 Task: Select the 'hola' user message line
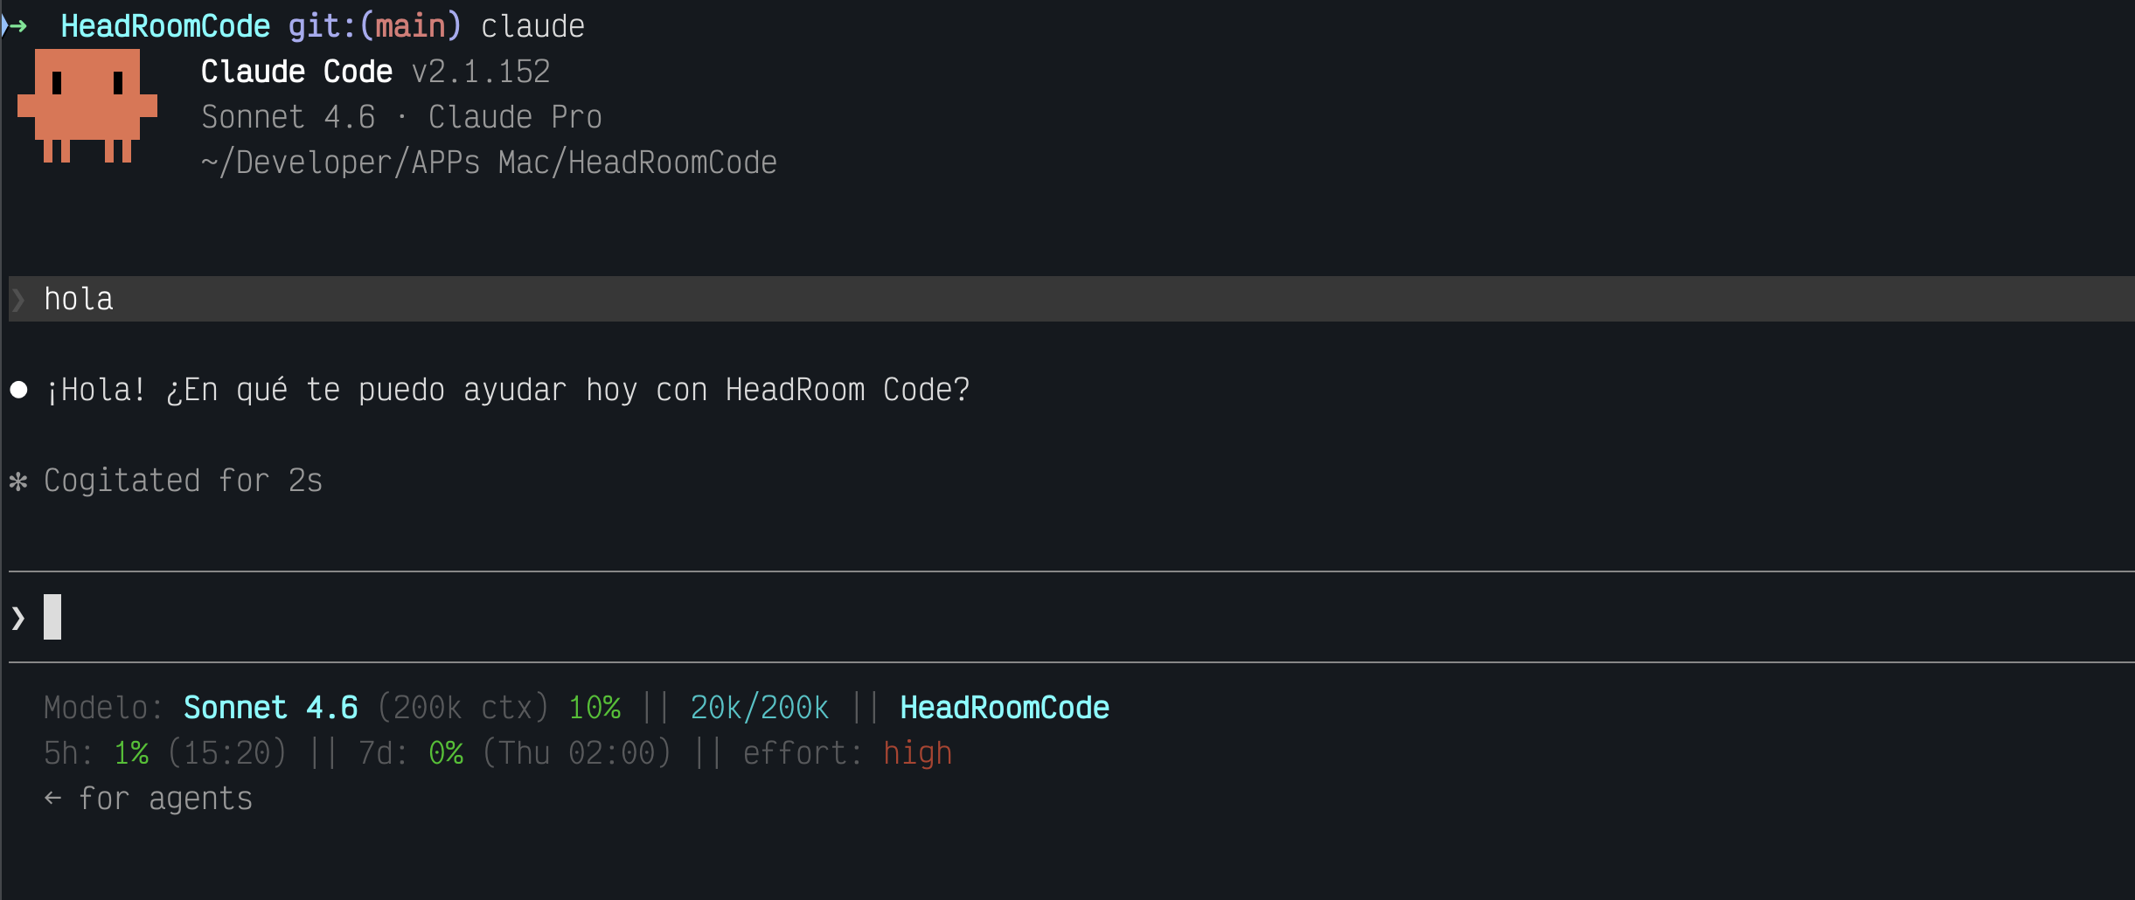click(x=1072, y=299)
